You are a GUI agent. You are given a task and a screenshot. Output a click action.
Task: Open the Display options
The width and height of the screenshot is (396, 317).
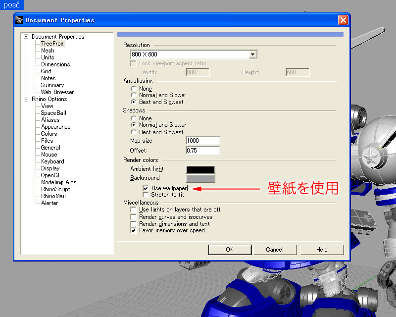(x=50, y=168)
